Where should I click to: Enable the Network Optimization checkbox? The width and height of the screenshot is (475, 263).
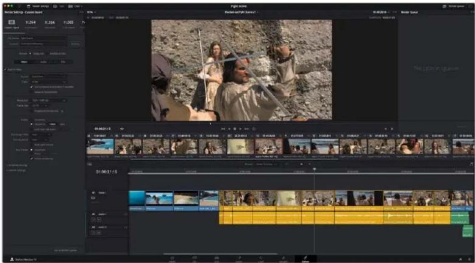click(32, 92)
